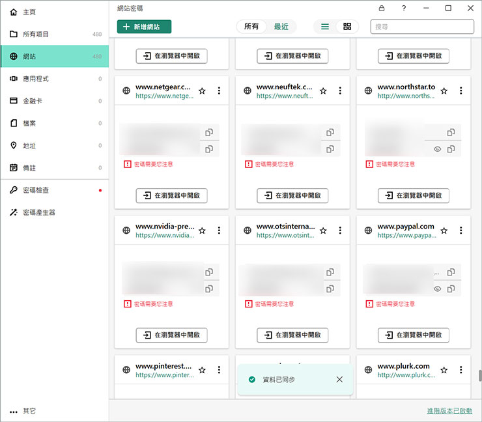Open 備註 category in sidebar
The image size is (482, 422).
[x=55, y=168]
